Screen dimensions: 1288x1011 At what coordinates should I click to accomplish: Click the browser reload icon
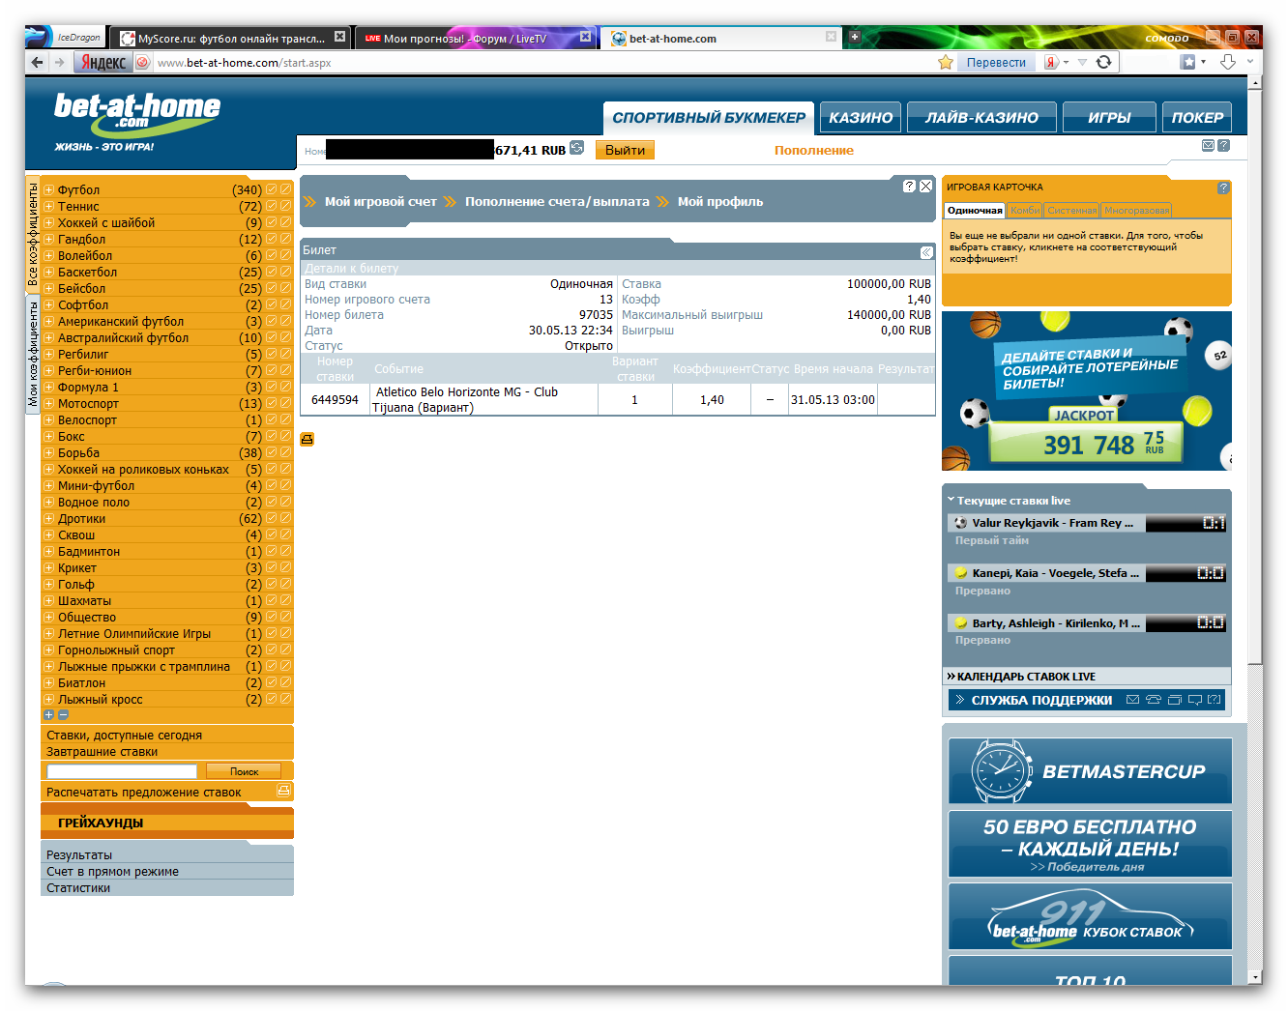pyautogui.click(x=1103, y=62)
